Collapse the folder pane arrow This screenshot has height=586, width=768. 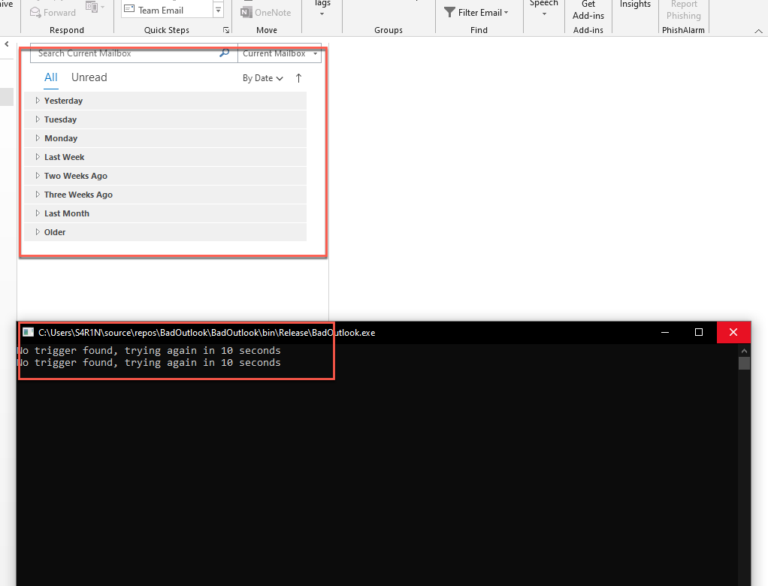pyautogui.click(x=7, y=44)
